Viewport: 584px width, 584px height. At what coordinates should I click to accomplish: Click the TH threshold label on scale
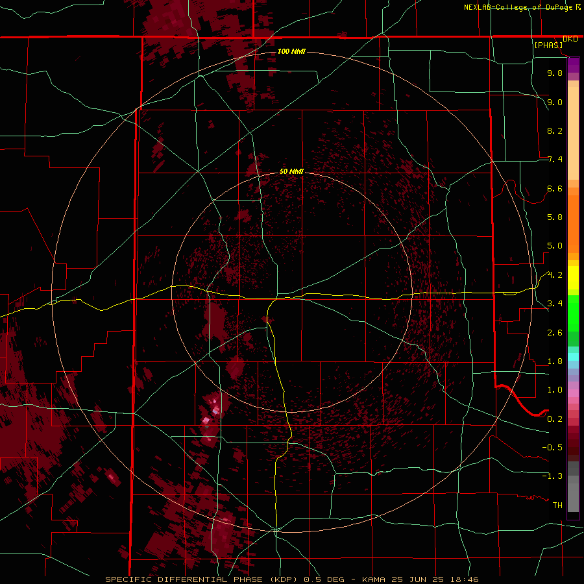(x=557, y=505)
